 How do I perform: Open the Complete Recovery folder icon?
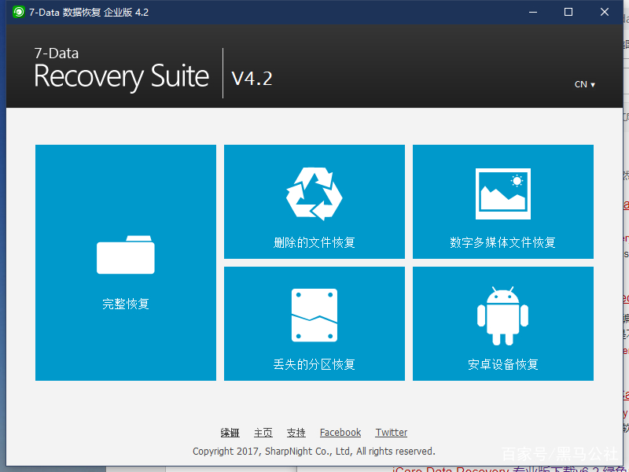(126, 254)
